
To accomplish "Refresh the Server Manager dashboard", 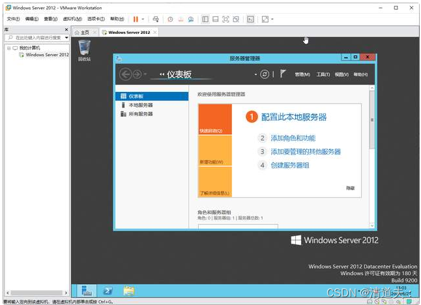I will (265, 74).
